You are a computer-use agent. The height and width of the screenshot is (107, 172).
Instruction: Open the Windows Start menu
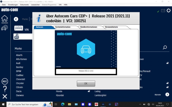(x=3, y=104)
